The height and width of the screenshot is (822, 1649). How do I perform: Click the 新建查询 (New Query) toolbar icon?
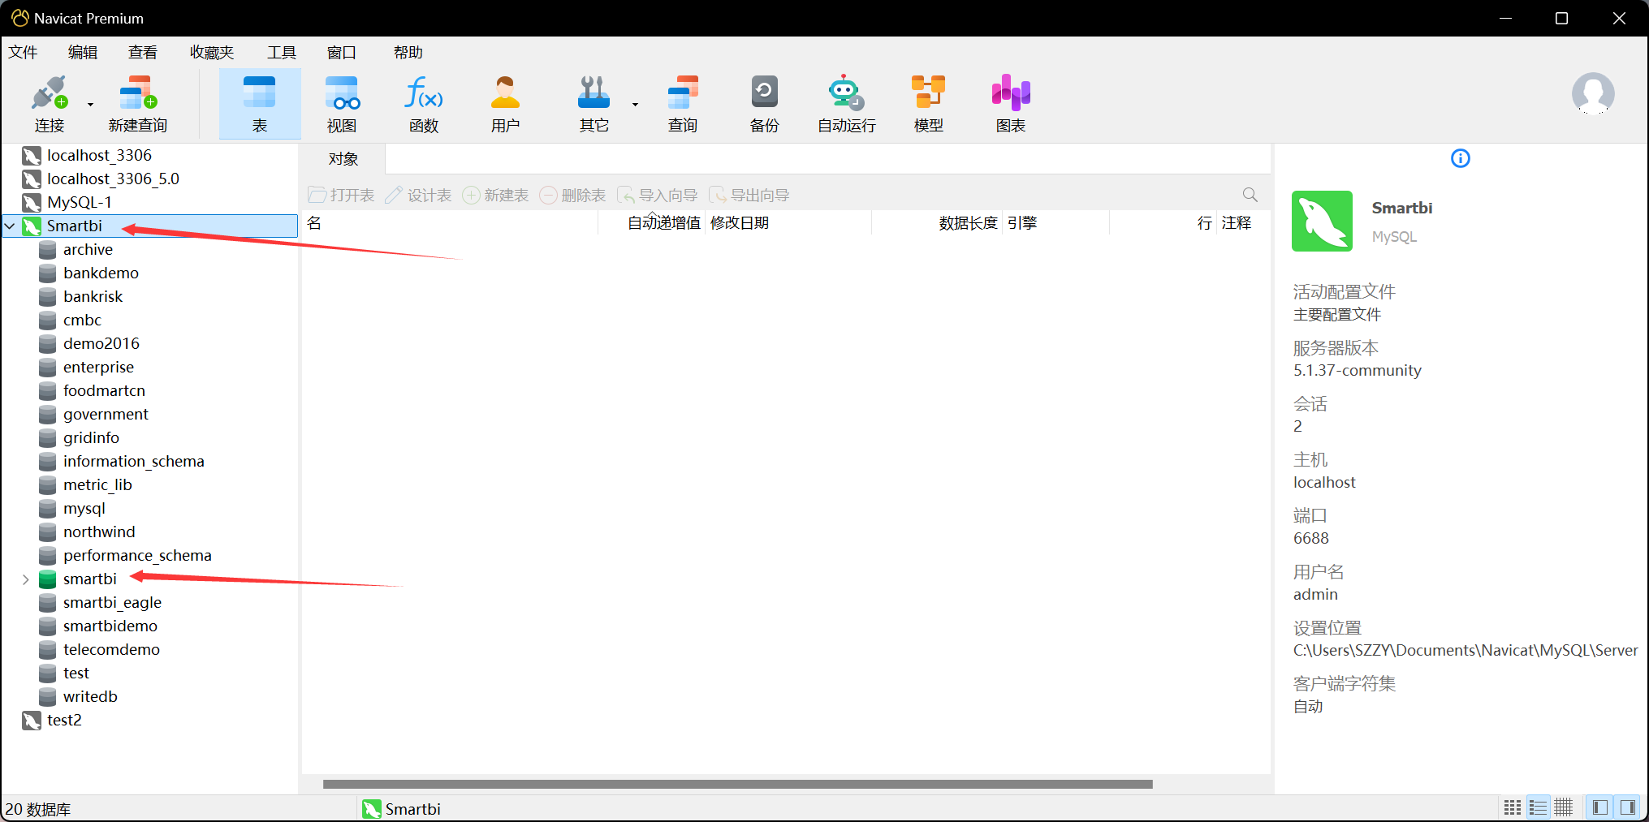(x=138, y=104)
